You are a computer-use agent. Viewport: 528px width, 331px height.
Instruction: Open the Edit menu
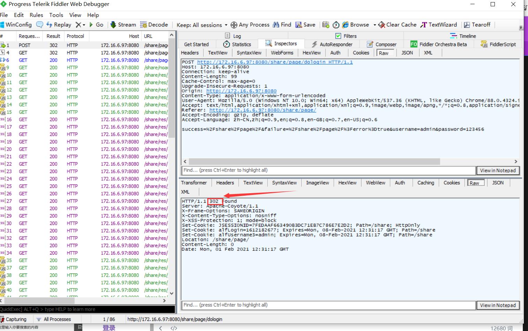[x=19, y=15]
